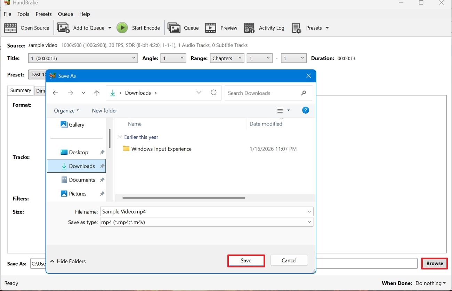Viewport: 452px width, 291px height.
Task: Start Encode using the green play icon
Action: point(122,28)
